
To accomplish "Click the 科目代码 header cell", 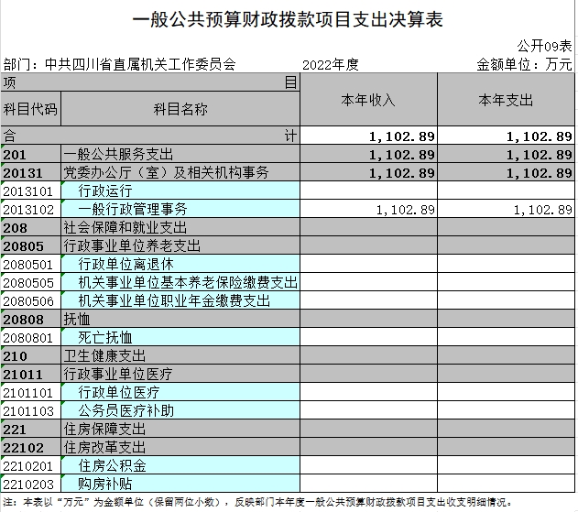I will (x=30, y=109).
